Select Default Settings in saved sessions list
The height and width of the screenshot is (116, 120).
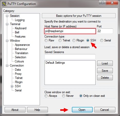point(55,63)
